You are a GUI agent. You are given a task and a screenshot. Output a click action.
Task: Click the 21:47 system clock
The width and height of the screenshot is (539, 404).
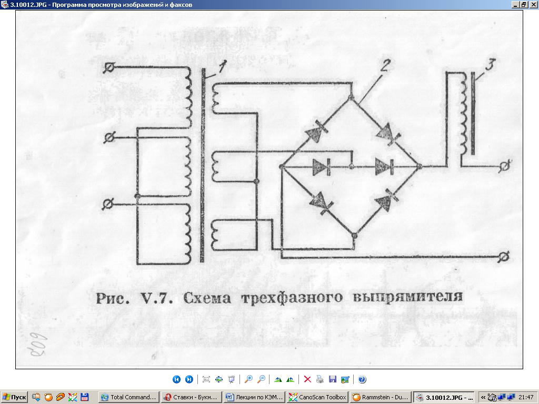click(x=526, y=398)
